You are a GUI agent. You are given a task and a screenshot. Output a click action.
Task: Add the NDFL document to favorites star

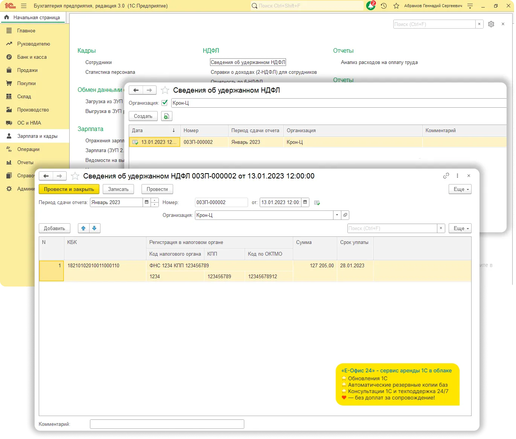[75, 176]
